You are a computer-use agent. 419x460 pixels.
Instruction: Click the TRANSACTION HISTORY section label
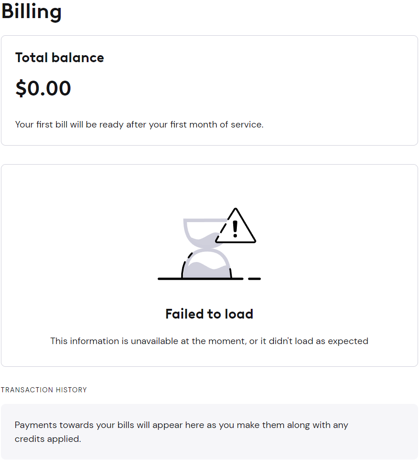pyautogui.click(x=44, y=390)
